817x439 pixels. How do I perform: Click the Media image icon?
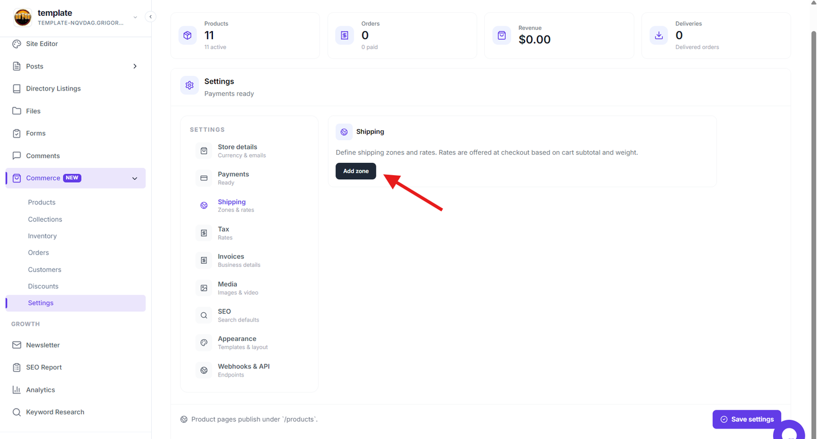[x=204, y=288]
